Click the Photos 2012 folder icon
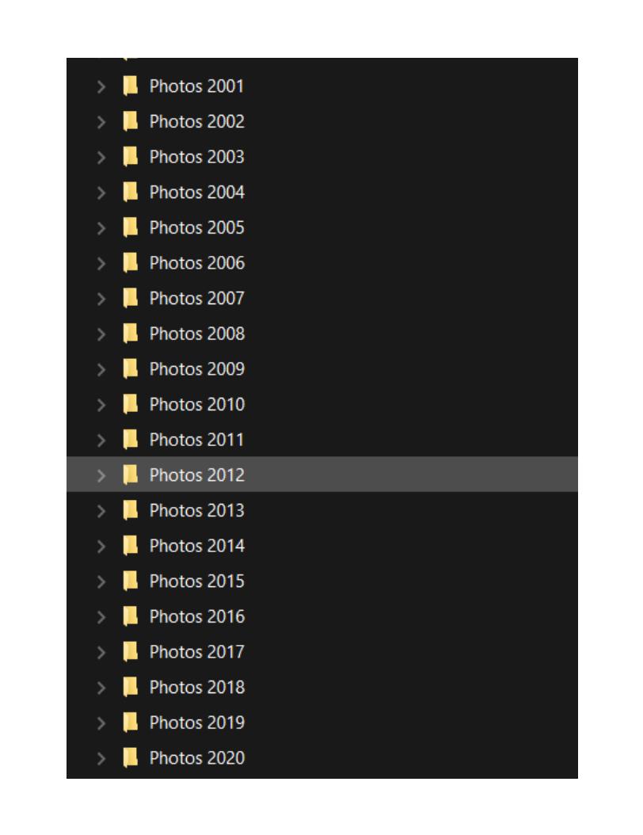The image size is (643, 835). 131,475
